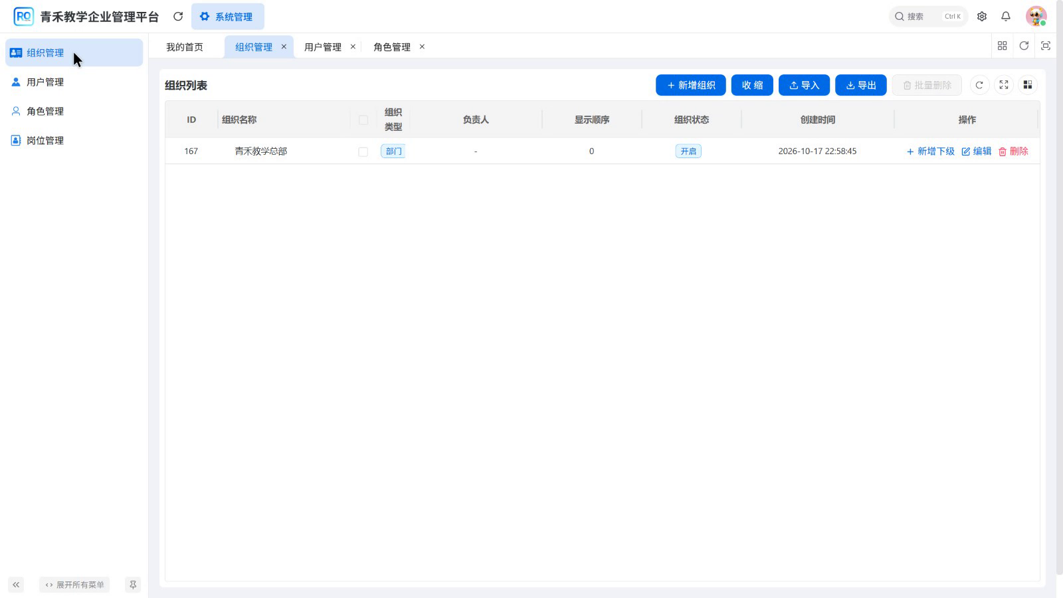Open 用户管理 in the sidebar

click(74, 82)
